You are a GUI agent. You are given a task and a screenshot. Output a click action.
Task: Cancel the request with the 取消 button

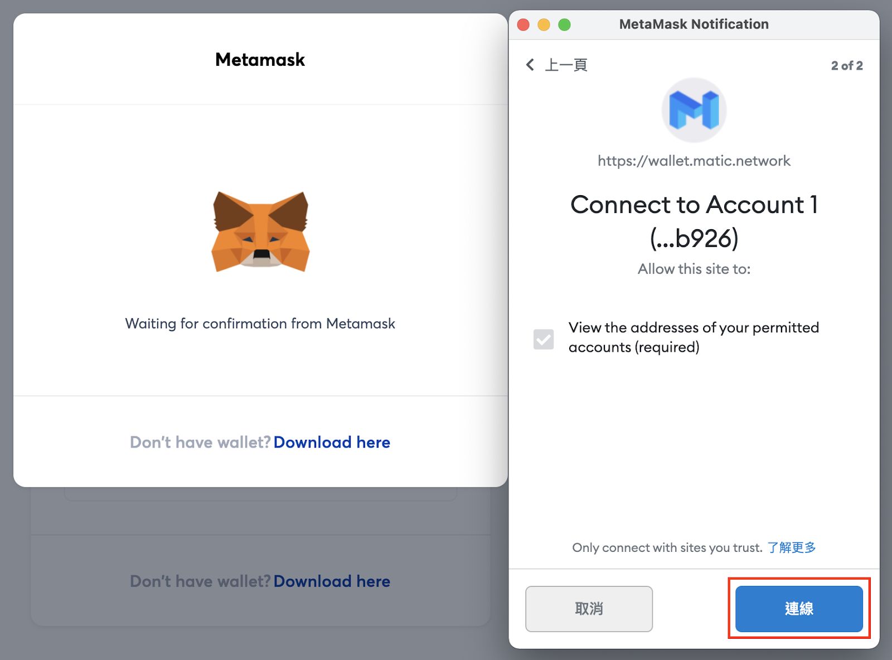tap(589, 609)
